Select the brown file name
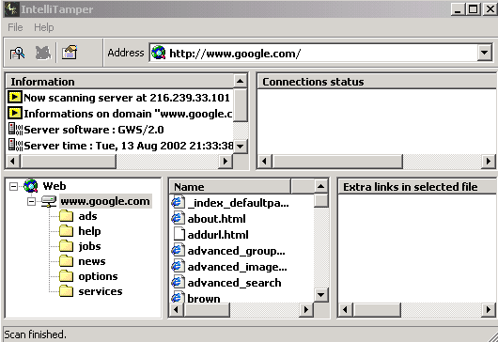This screenshot has height=342, width=498. pyautogui.click(x=204, y=299)
